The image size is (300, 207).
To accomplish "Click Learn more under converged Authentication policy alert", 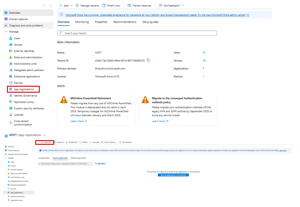I will click(160, 121).
